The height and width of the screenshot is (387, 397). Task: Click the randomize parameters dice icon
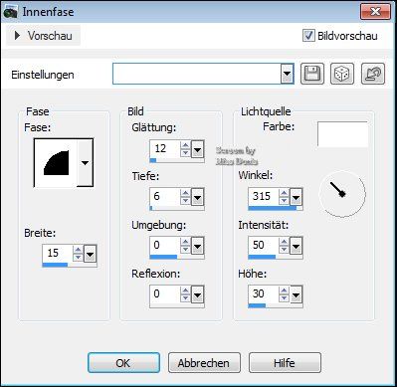tap(342, 74)
